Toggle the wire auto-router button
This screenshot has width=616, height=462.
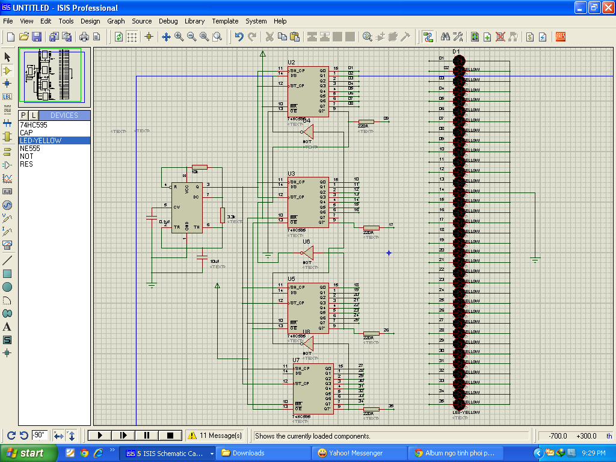click(x=428, y=37)
